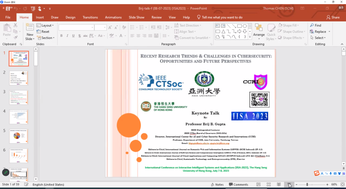Insert a text box from the shapes gallery
Image resolution: width=346 pixels, height=189 pixels.
coord(218,26)
